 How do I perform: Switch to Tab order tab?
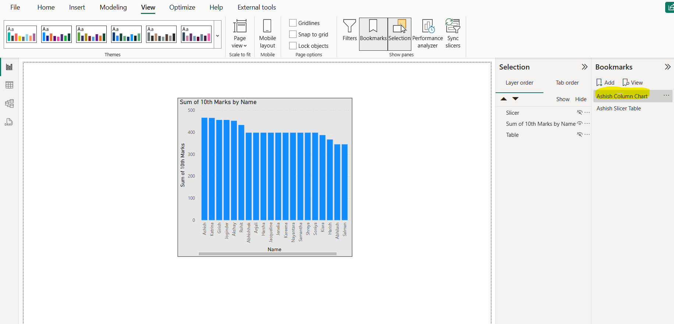pyautogui.click(x=567, y=83)
